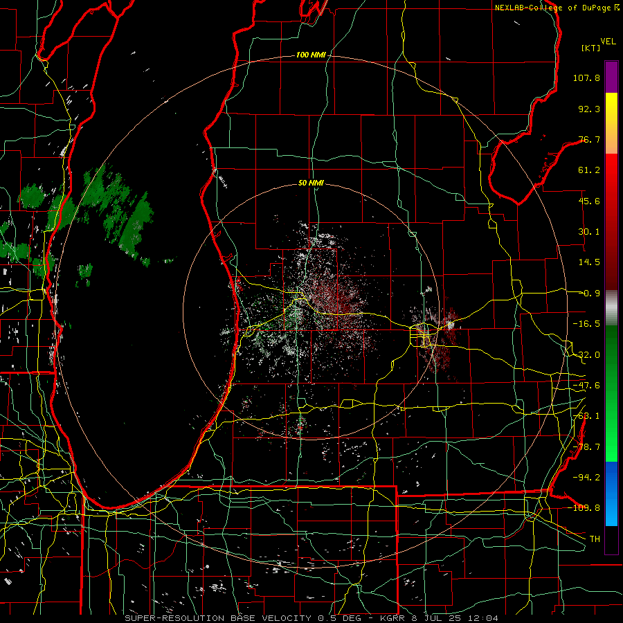This screenshot has height=623, width=623.
Task: Click the -63.1 velocity scale value
Action: click(x=586, y=416)
